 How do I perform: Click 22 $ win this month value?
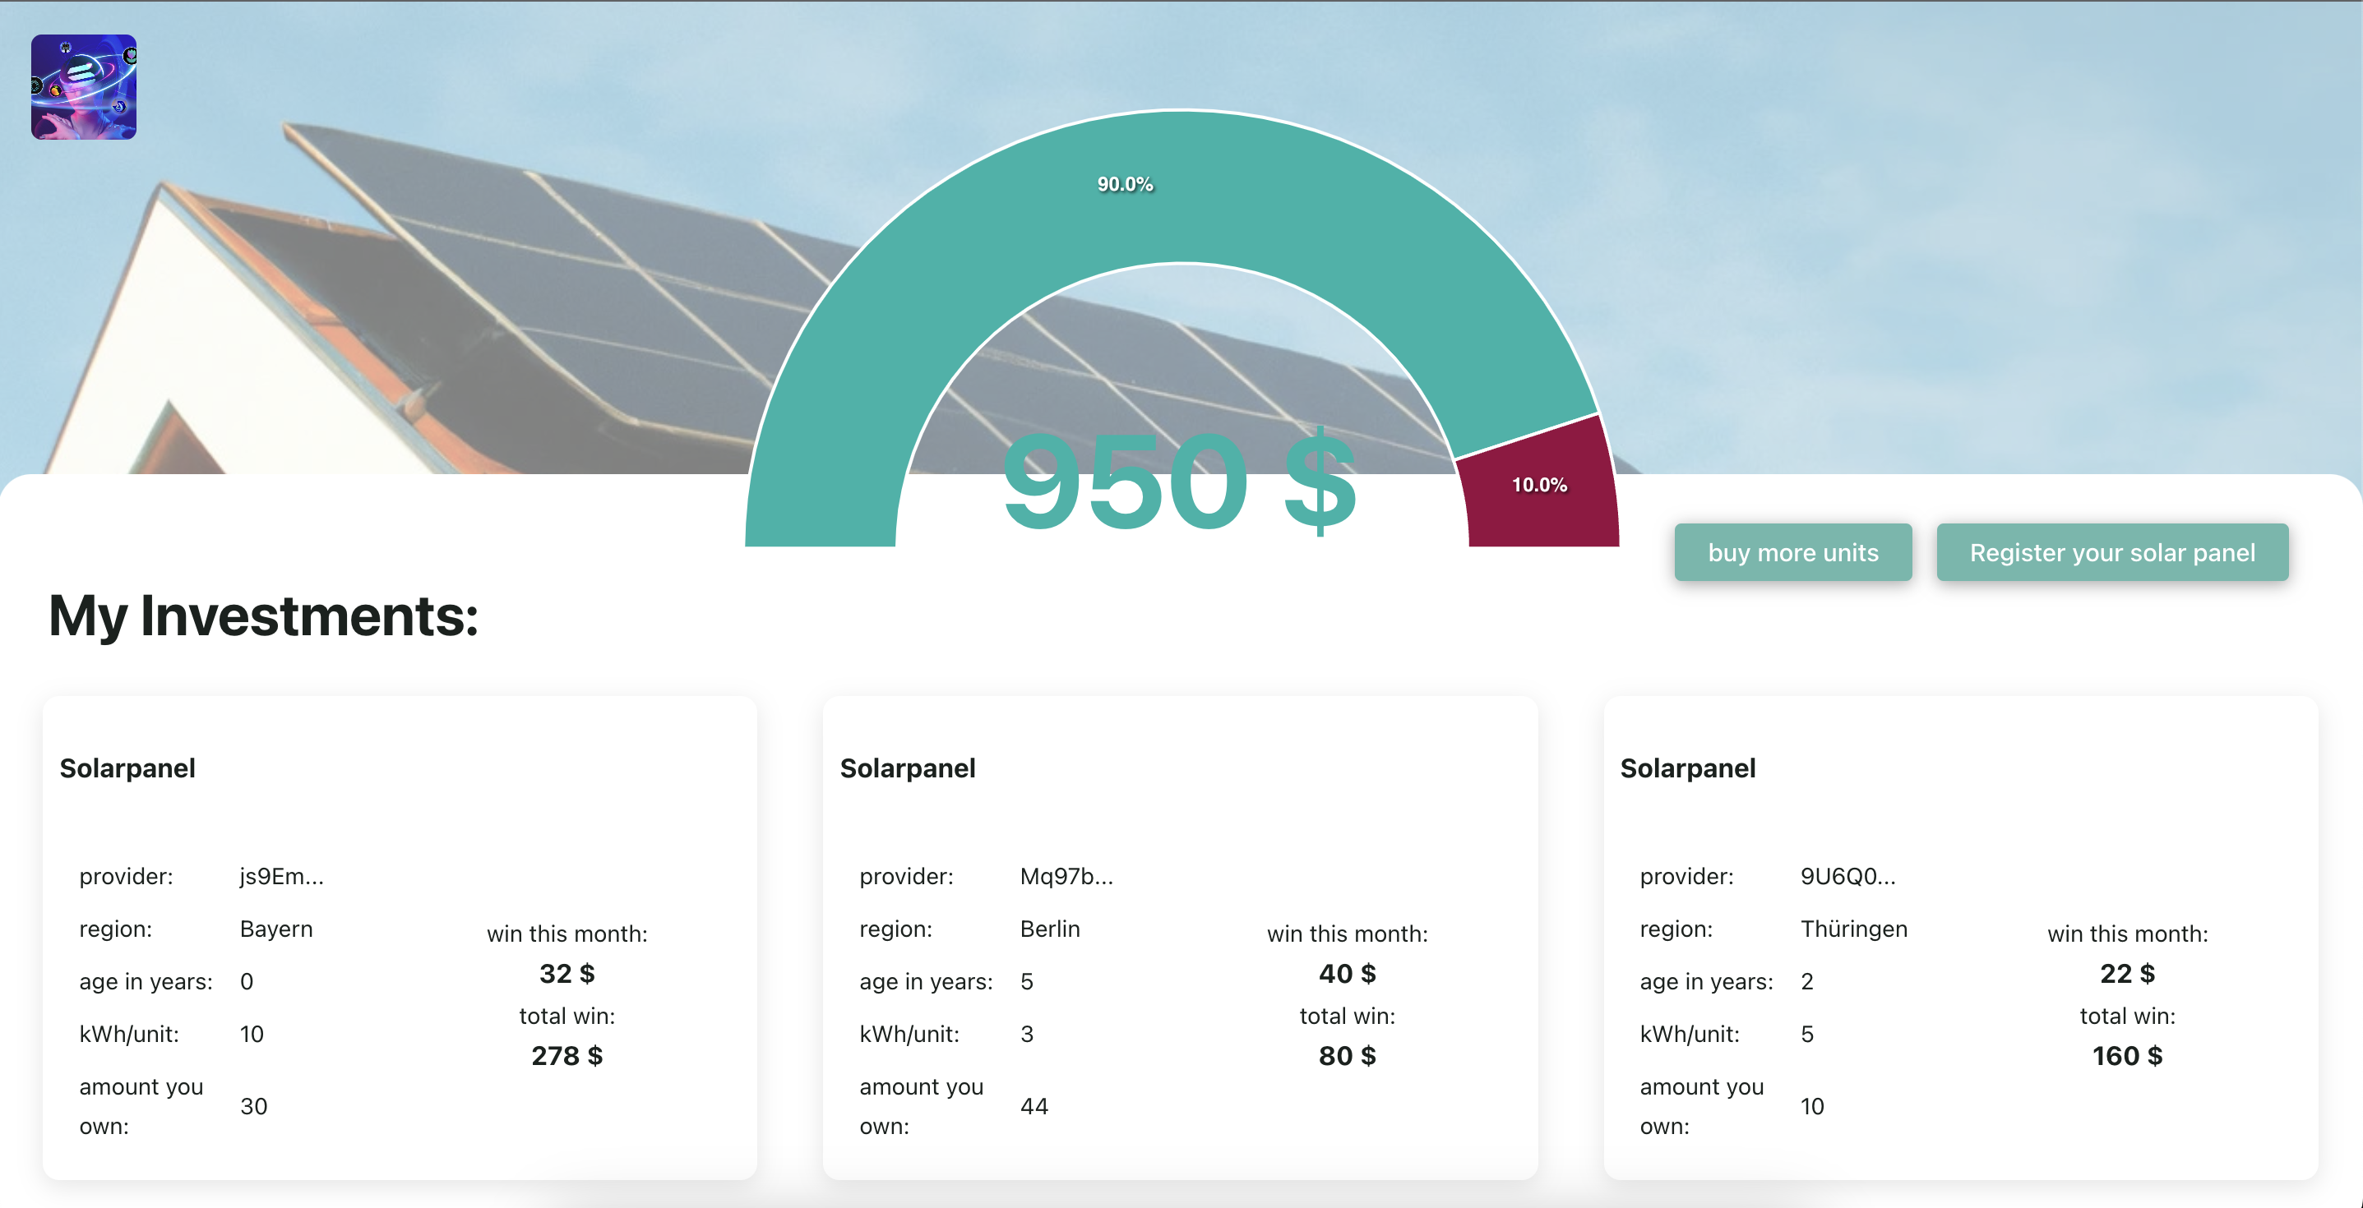(2126, 973)
